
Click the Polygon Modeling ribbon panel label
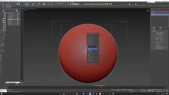(x=9, y=7)
